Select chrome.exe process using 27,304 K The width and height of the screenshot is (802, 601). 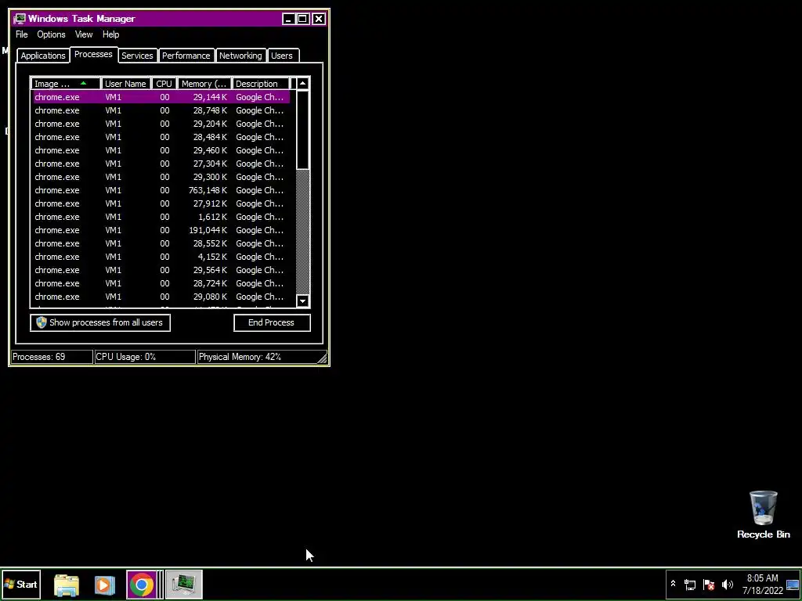pyautogui.click(x=161, y=164)
